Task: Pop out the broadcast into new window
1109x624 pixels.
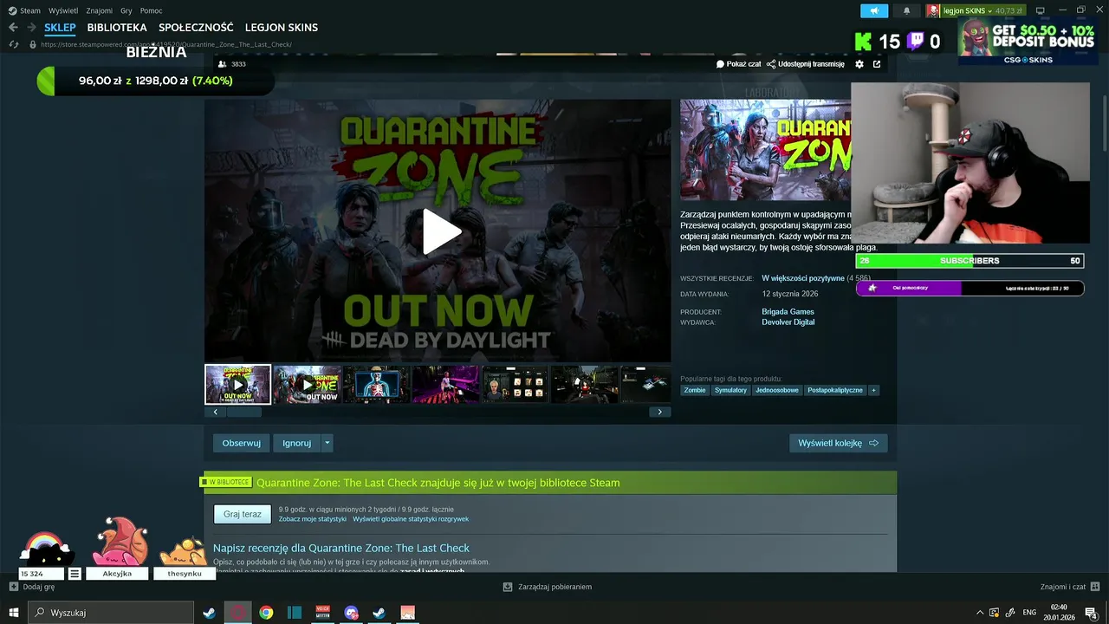Action: [877, 64]
